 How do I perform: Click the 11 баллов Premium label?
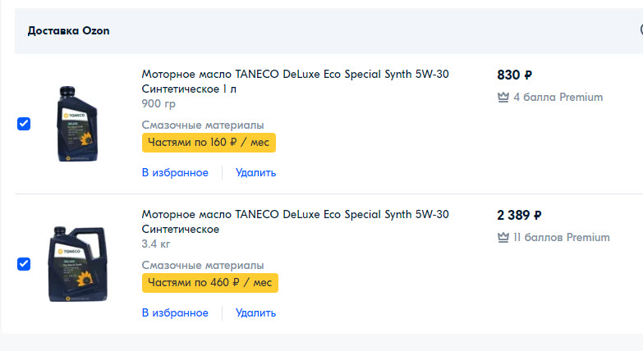click(562, 237)
